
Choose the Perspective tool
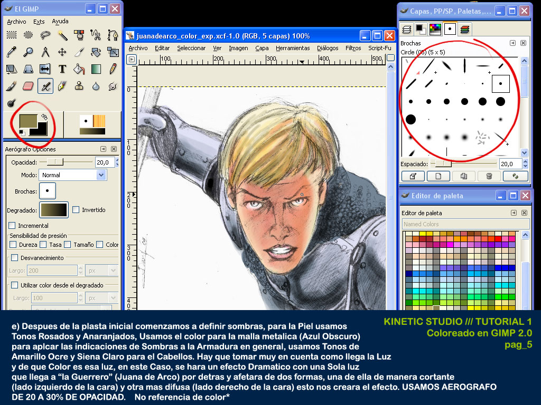[x=29, y=69]
